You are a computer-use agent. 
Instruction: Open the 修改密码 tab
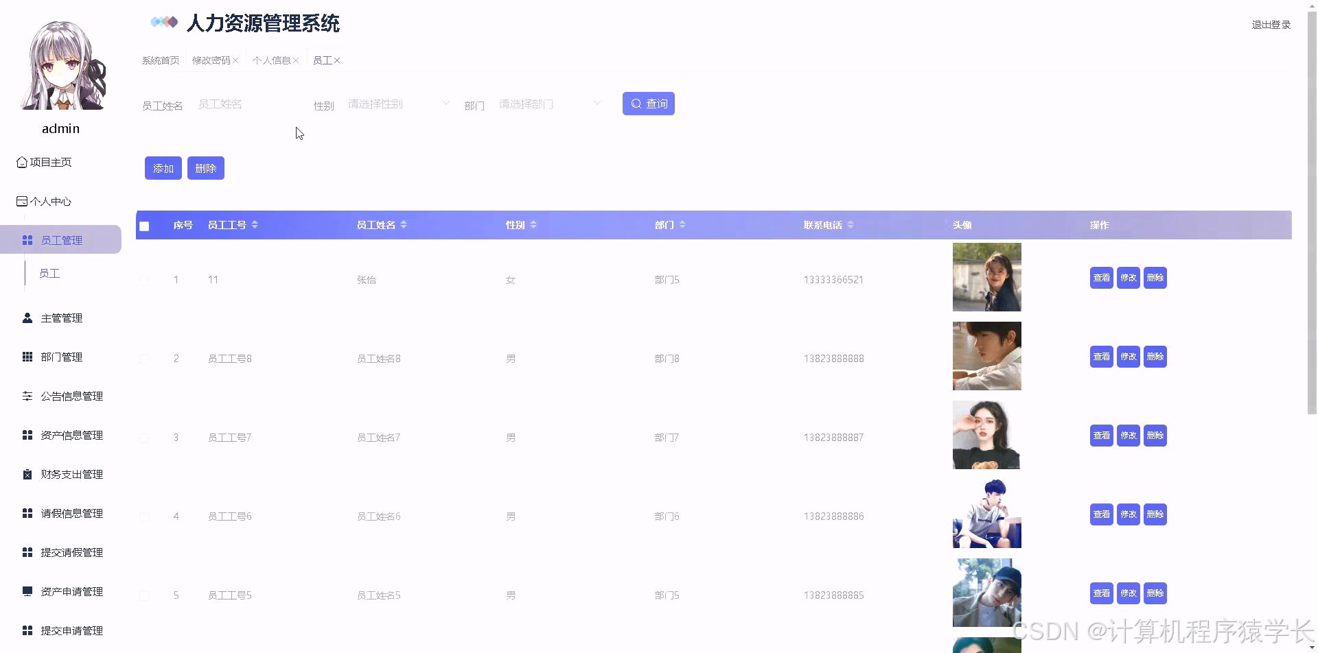[x=211, y=60]
